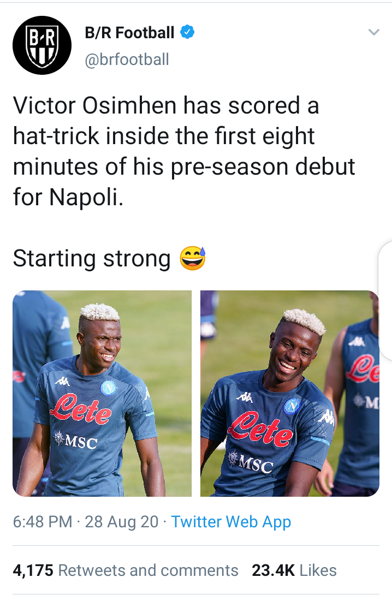View the 4,175 Retweets and comments
Screen dimensions: 392x607
[x=126, y=570]
